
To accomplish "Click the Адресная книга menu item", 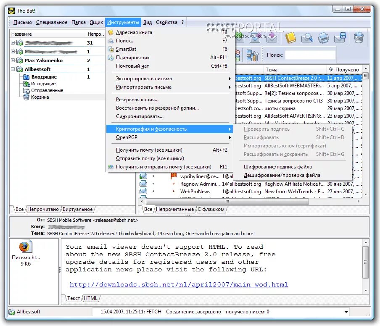I will (x=169, y=32).
